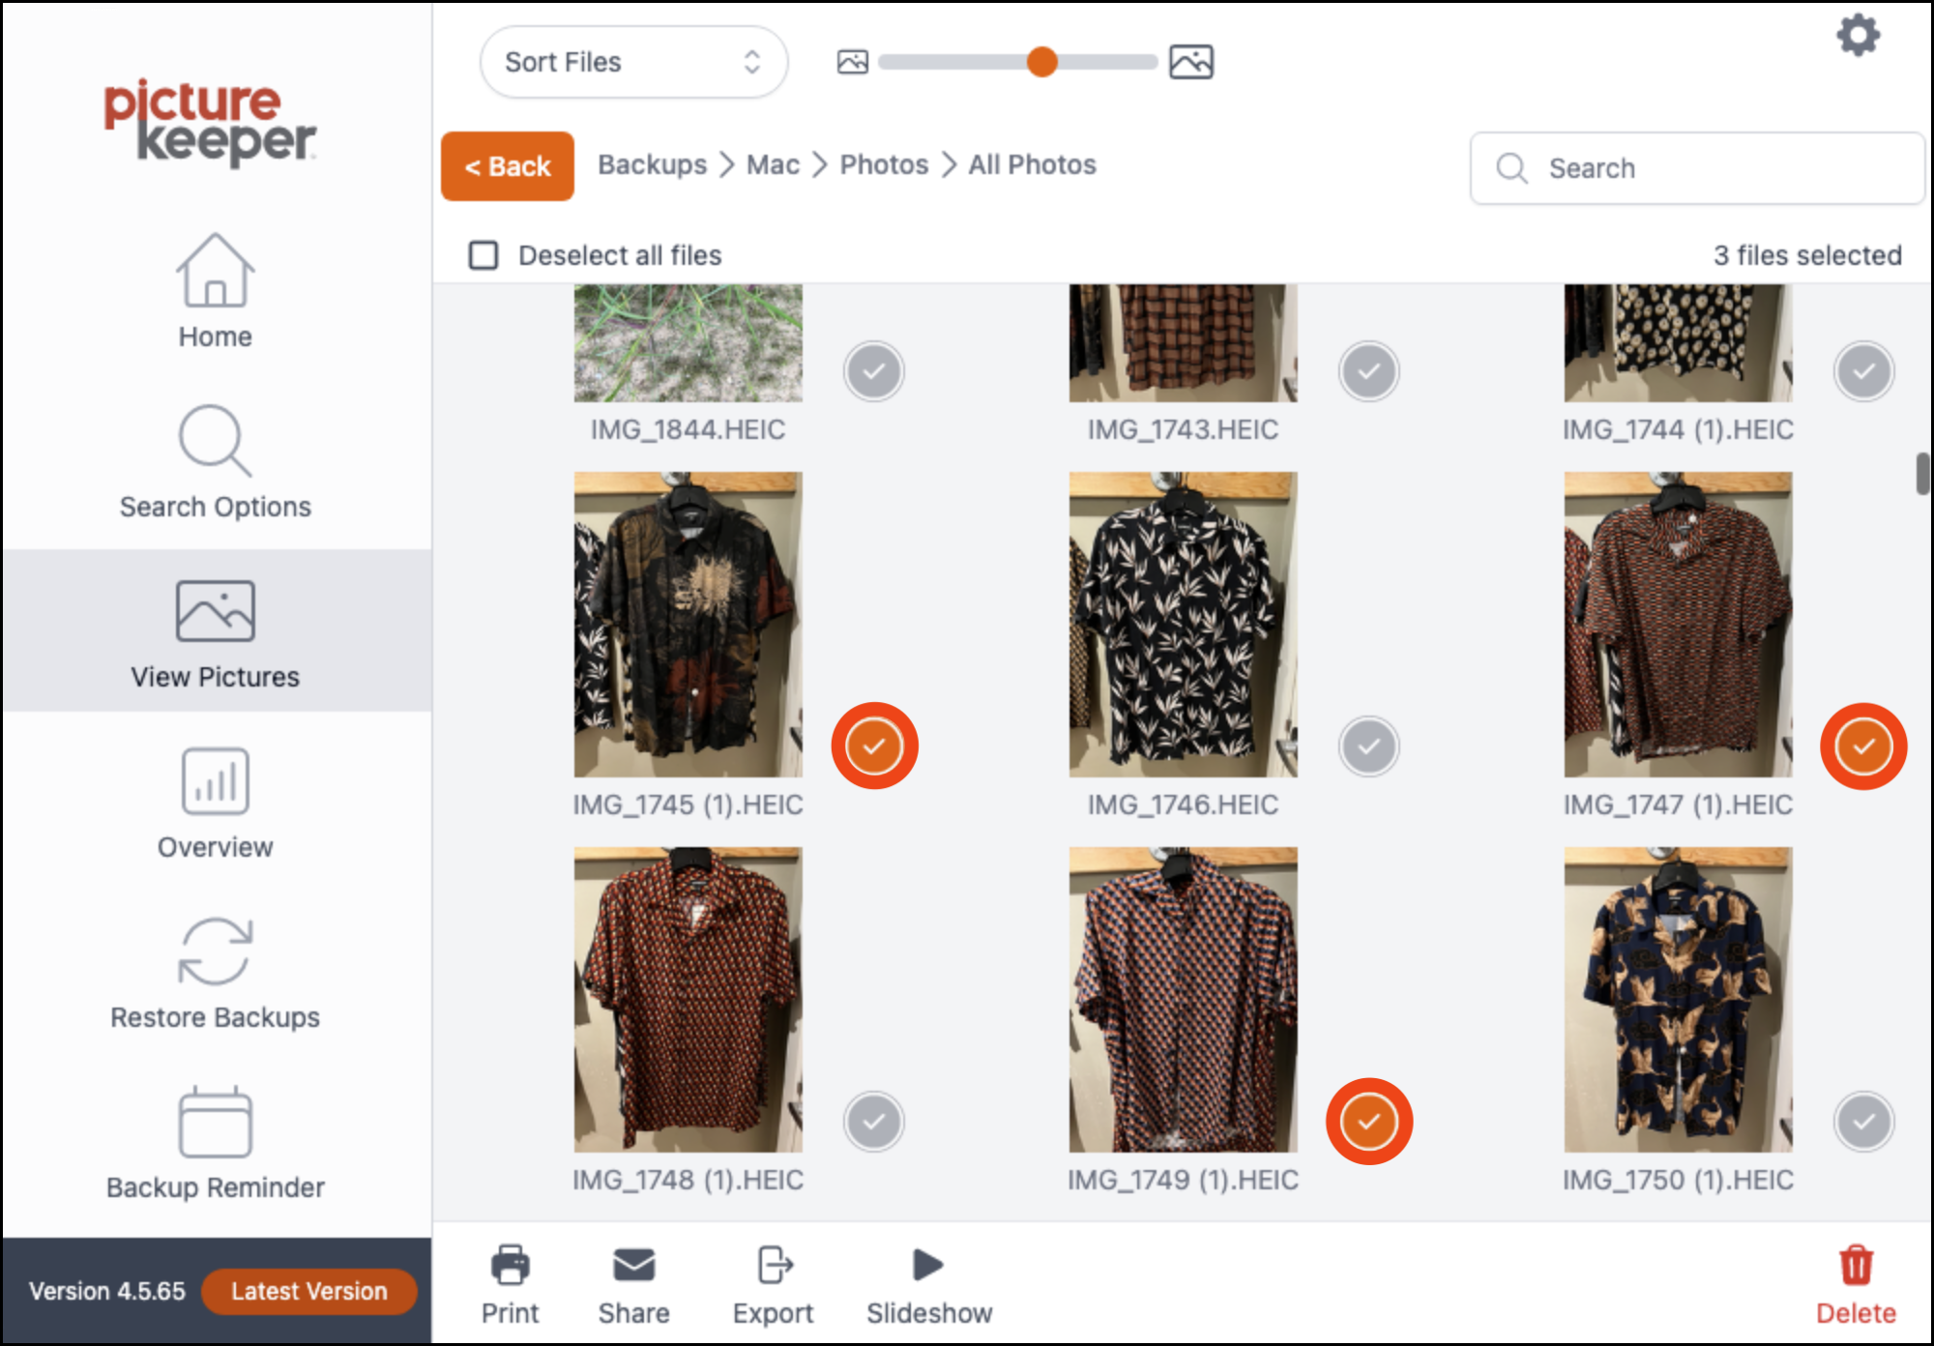Screen dimensions: 1934x1346
Task: Open Search Options magnifier icon
Action: pyautogui.click(x=215, y=441)
